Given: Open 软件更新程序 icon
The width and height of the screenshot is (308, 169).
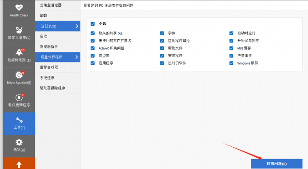Looking at the screenshot, I should (x=19, y=97).
